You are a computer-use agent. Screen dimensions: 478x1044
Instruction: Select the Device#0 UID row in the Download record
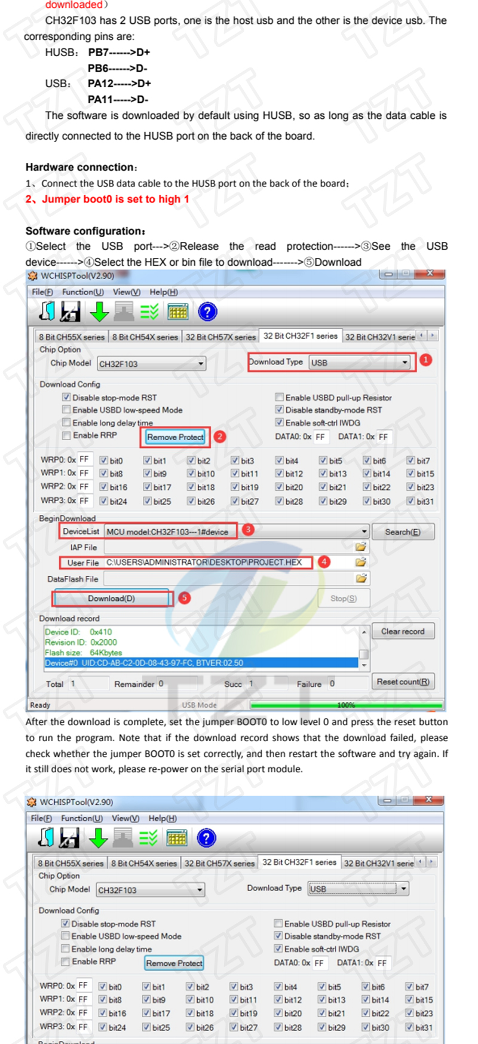[x=201, y=663]
